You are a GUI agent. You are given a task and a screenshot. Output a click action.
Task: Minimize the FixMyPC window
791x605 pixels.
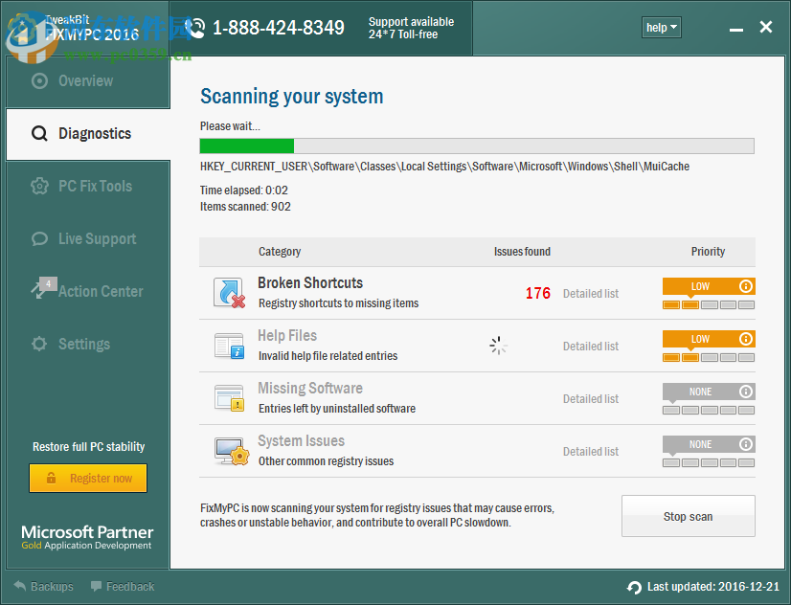coord(736,31)
